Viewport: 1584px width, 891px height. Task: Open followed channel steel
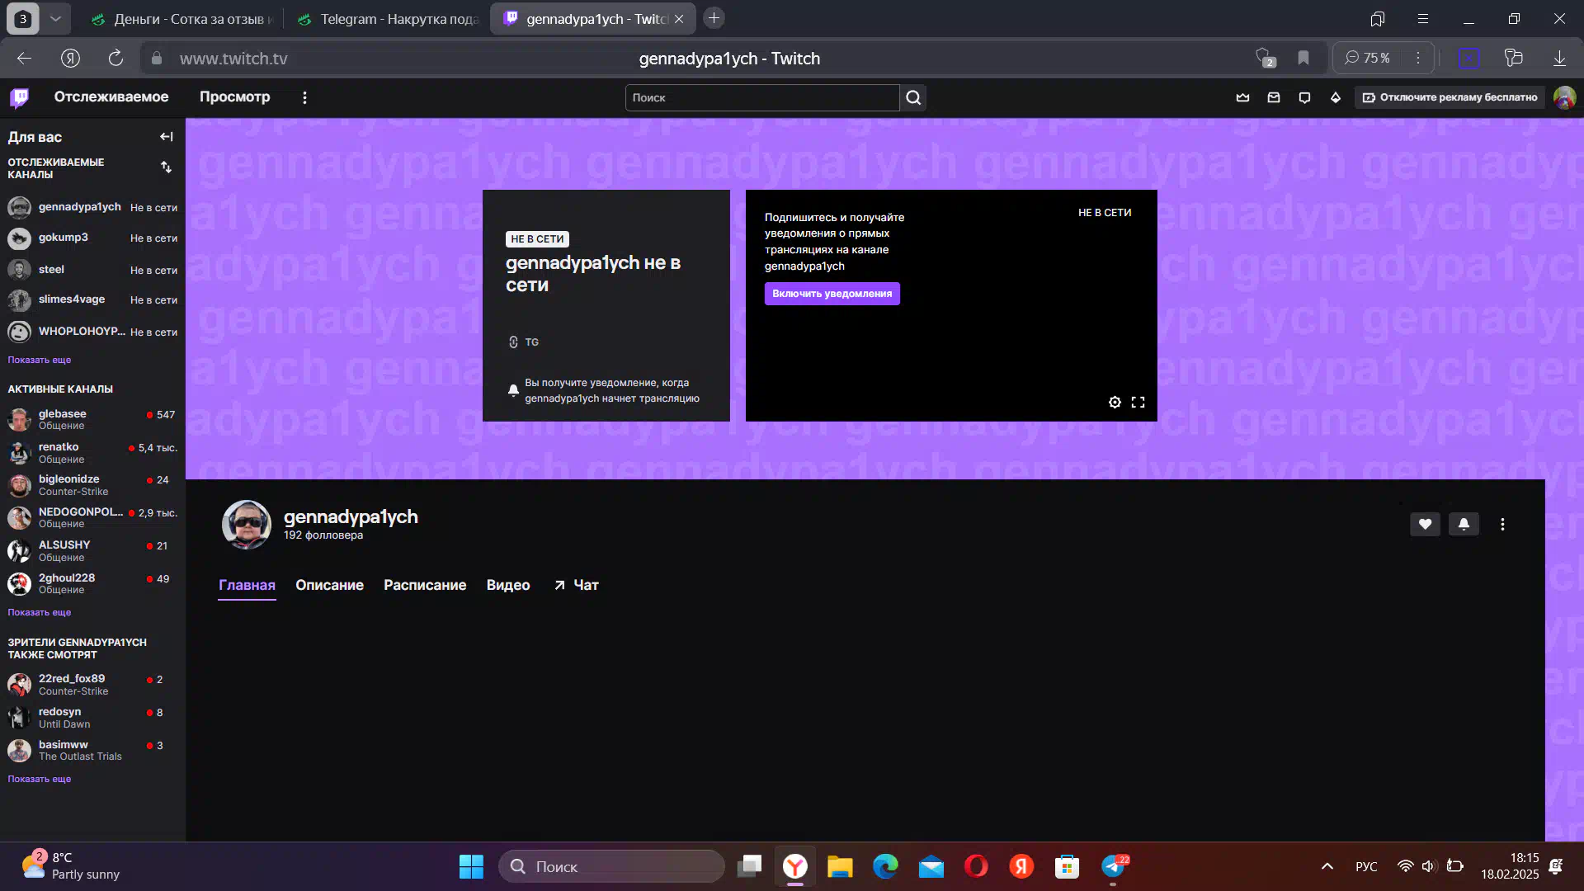click(x=92, y=270)
